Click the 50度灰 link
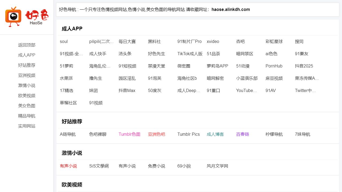The width and height of the screenshot is (342, 192). click(155, 91)
